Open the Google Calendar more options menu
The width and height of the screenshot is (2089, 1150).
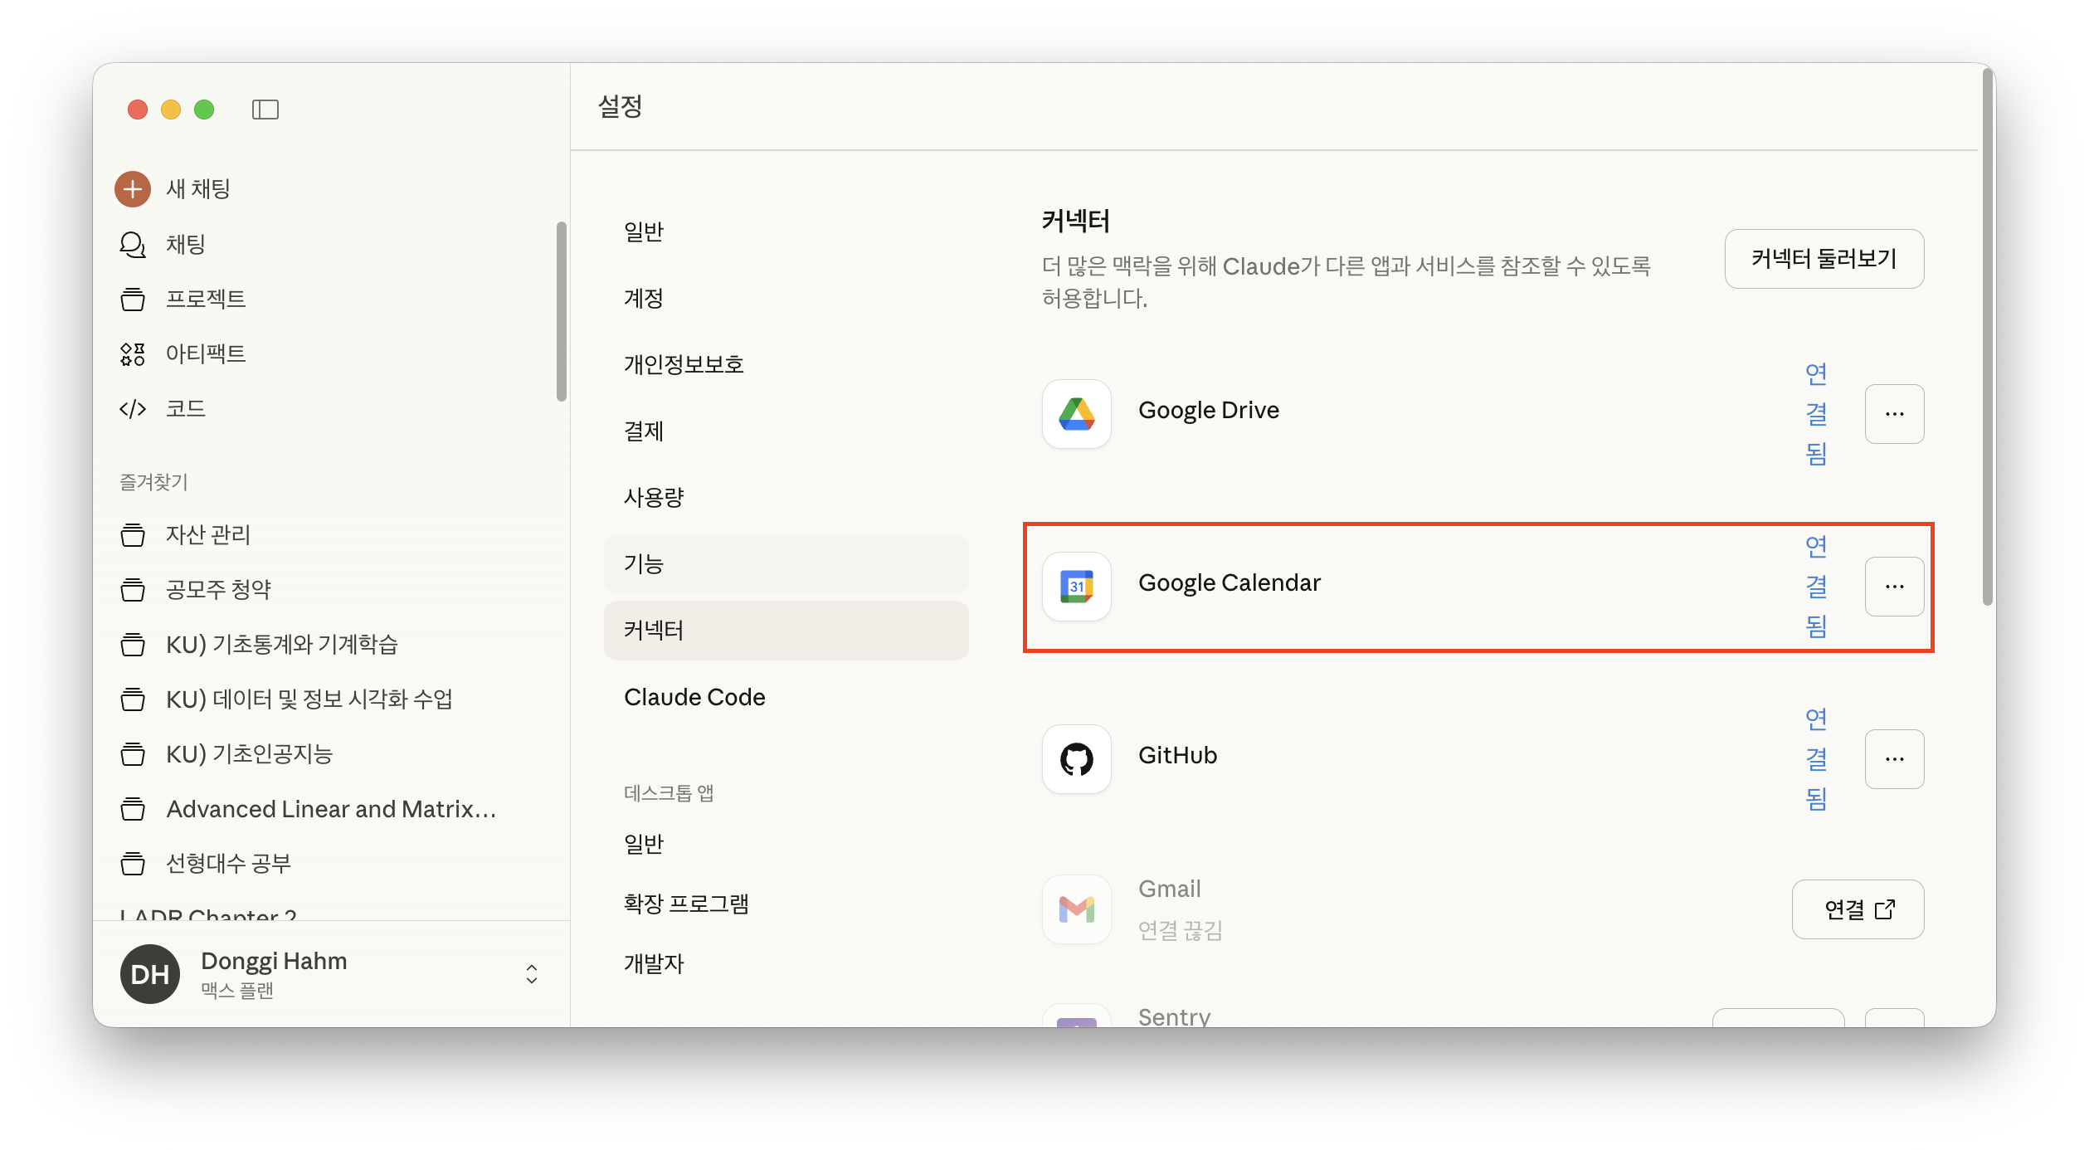tap(1894, 587)
